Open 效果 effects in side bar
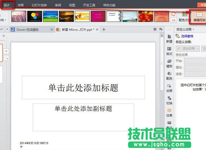The width and height of the screenshot is (206, 150). pyautogui.click(x=169, y=113)
